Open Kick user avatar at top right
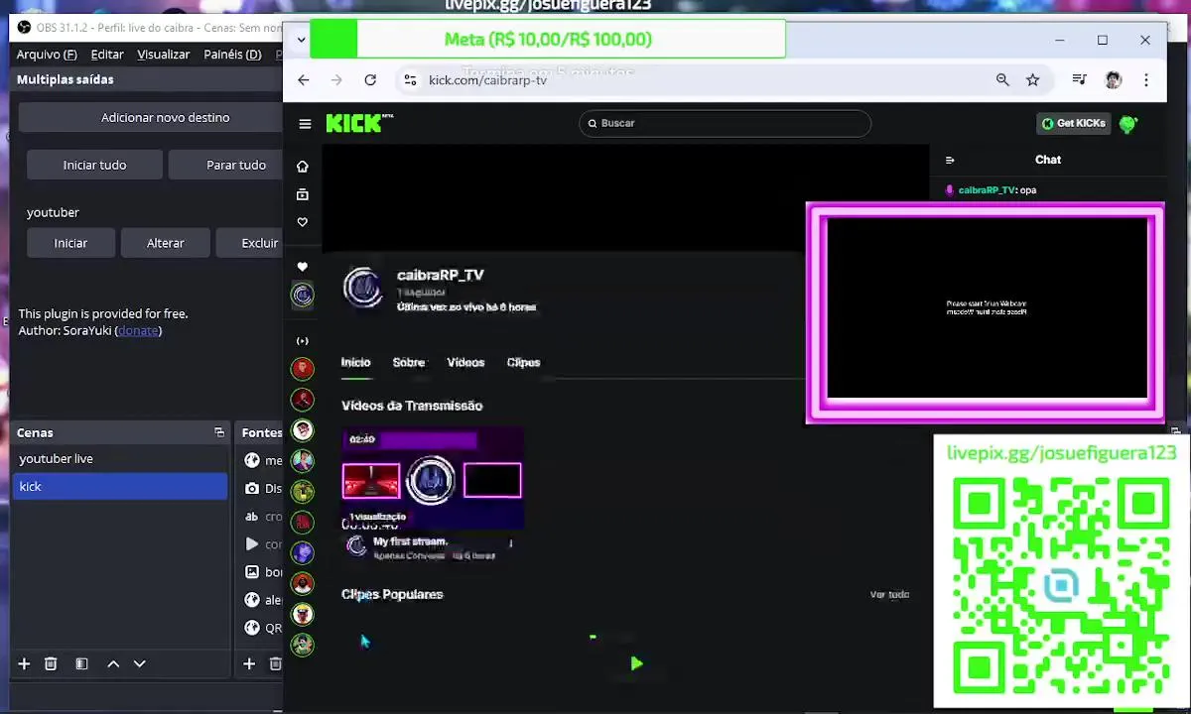 coord(1127,124)
